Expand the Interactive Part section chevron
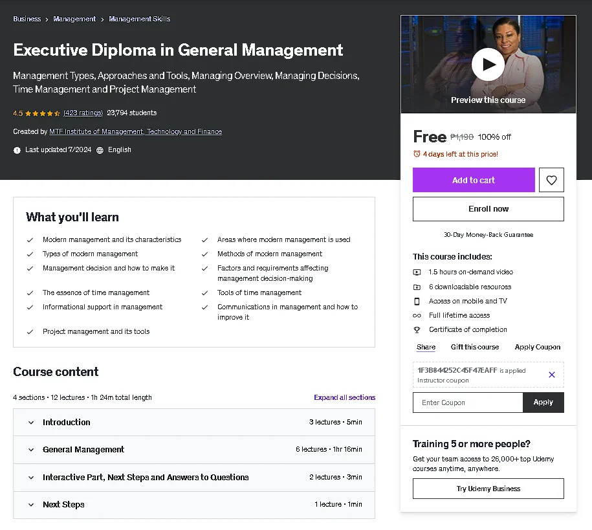592x530 pixels. pyautogui.click(x=31, y=478)
